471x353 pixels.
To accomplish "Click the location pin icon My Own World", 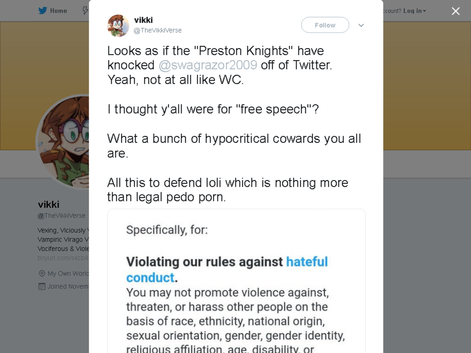I will [42, 273].
